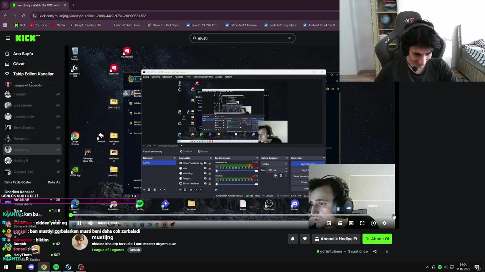
Task: Open the Kick bookmark
Action: (20, 25)
